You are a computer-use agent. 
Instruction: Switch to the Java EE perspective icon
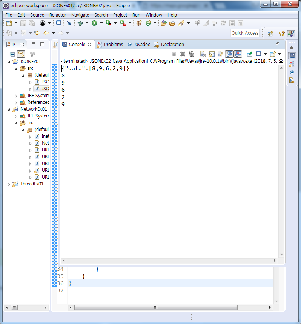click(282, 34)
